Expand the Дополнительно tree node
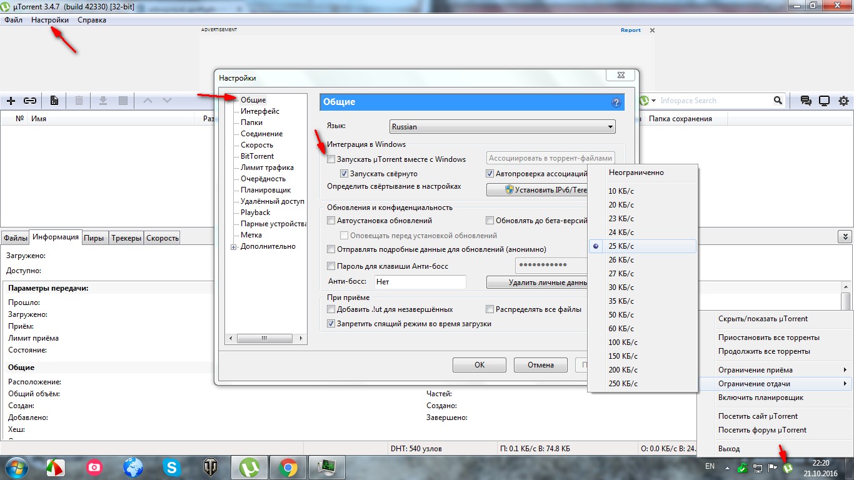Viewport: 854px width, 480px height. (234, 247)
